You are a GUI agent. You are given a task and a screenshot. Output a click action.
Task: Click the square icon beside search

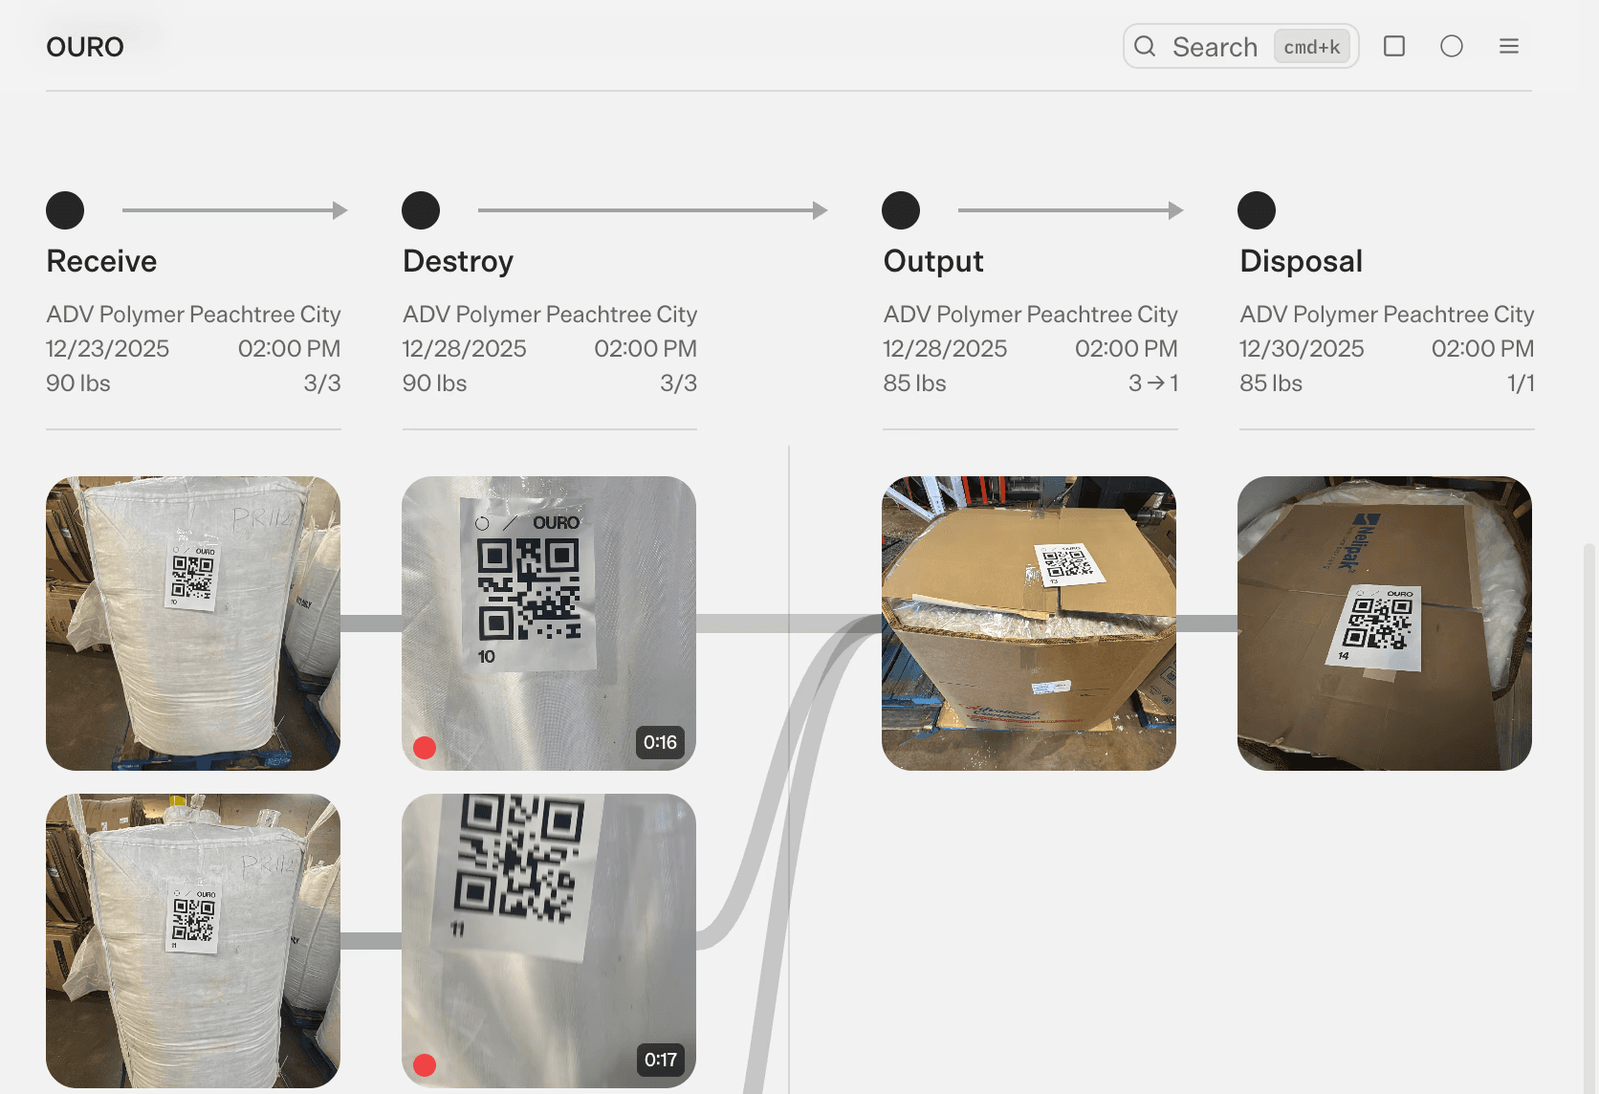[x=1394, y=46]
